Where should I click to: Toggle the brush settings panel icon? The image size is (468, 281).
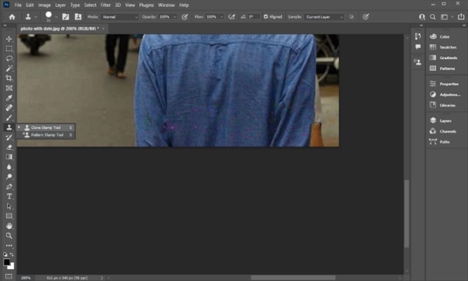(65, 17)
